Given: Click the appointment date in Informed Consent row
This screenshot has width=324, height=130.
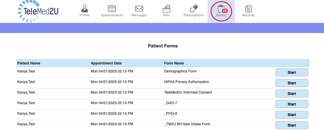Looking at the screenshot, I should 112,92.
